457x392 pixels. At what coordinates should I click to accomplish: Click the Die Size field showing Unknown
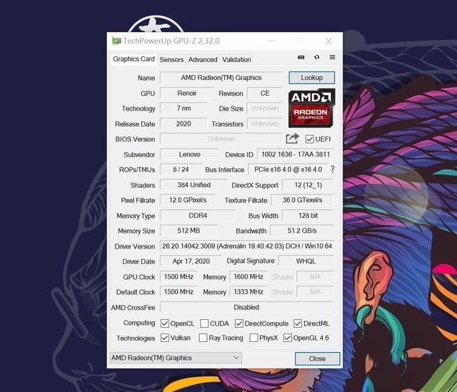(x=265, y=109)
